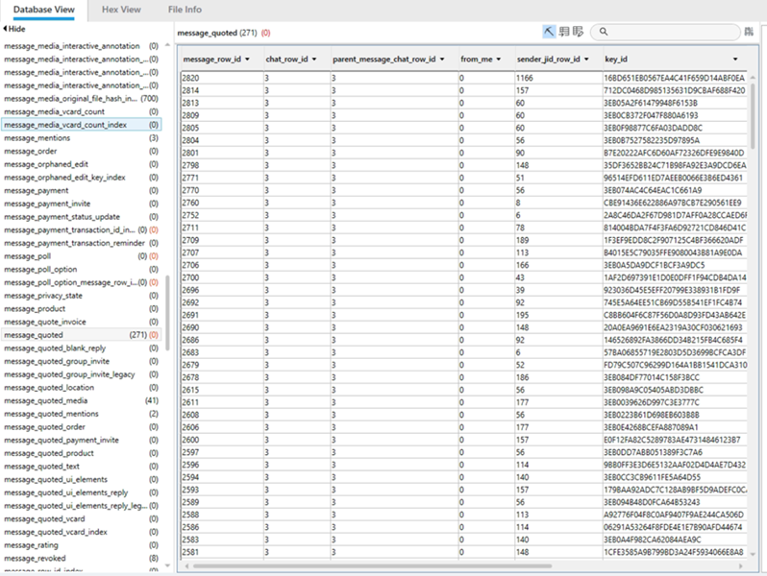Click the message_row_id cell 2700
Image resolution: width=767 pixels, height=576 pixels.
[x=222, y=277]
